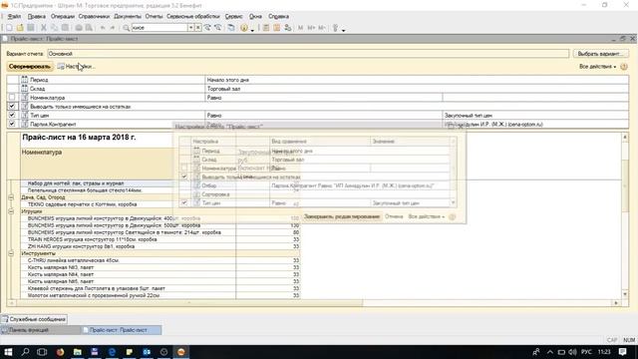Click the Print toolbar icon
Viewport: 638px width, 359px height.
point(79,28)
